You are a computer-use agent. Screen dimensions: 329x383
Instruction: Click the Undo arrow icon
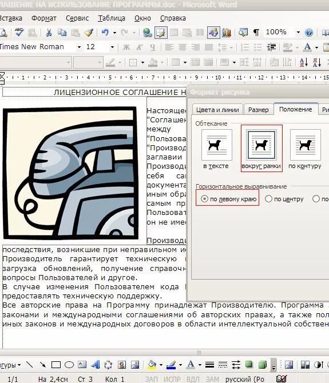point(105,32)
